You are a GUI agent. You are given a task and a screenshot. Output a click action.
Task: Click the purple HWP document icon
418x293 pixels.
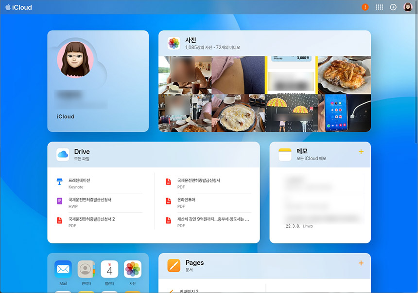[60, 201]
